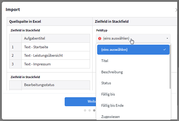Expand the Feldtyp dropdown arrow

[167, 39]
